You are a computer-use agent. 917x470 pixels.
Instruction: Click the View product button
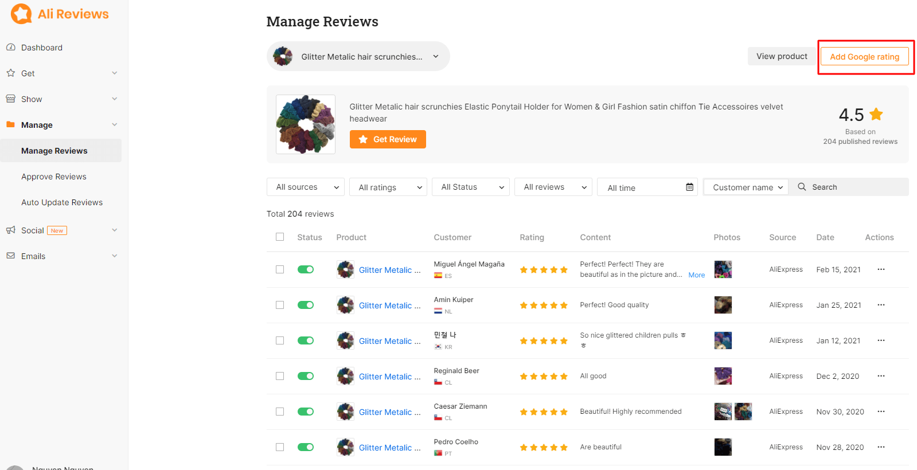coord(782,56)
